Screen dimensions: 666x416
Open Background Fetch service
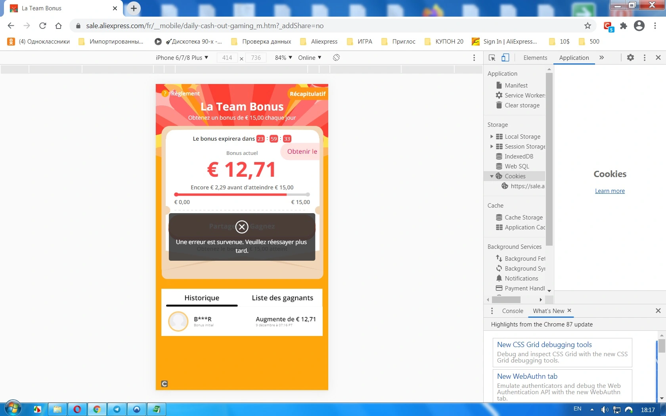pos(521,259)
